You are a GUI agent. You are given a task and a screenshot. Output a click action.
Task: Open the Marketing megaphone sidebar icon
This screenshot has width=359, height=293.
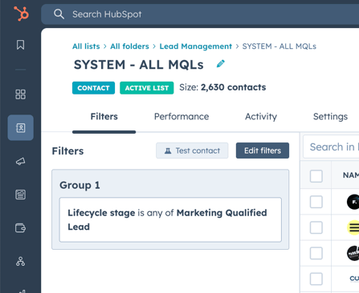(21, 161)
